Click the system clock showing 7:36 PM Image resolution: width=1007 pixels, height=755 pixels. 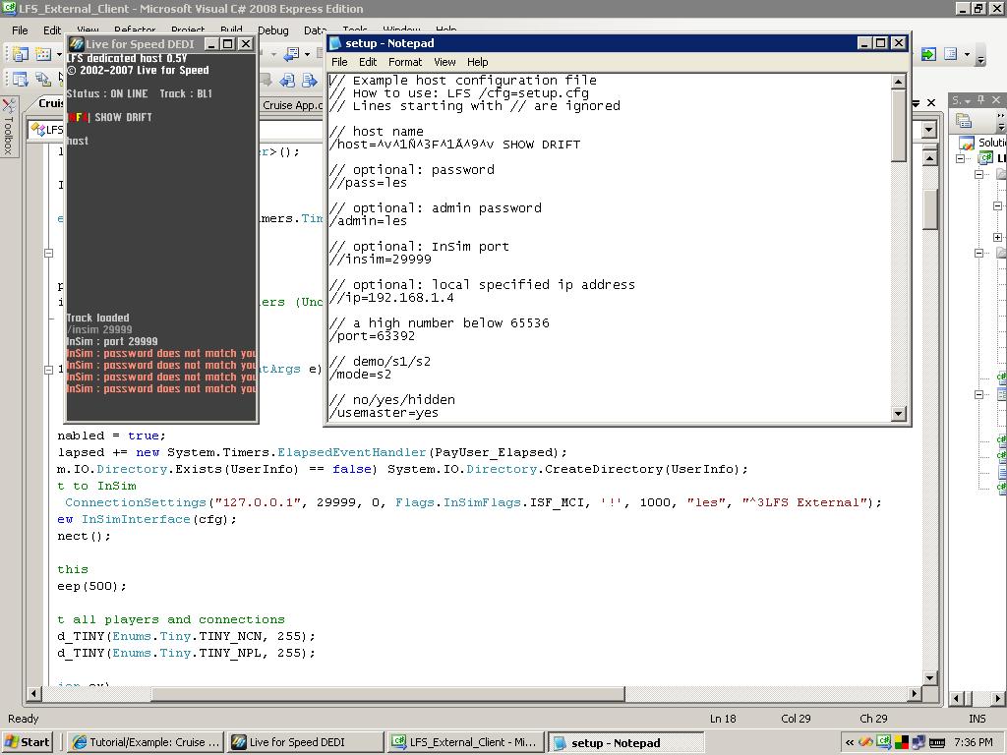coord(974,742)
